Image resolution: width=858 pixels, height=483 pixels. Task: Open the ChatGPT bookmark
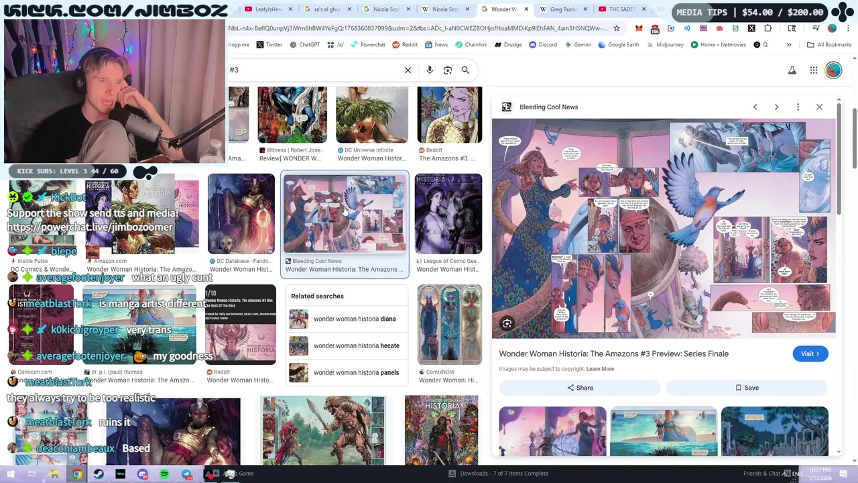tap(304, 45)
